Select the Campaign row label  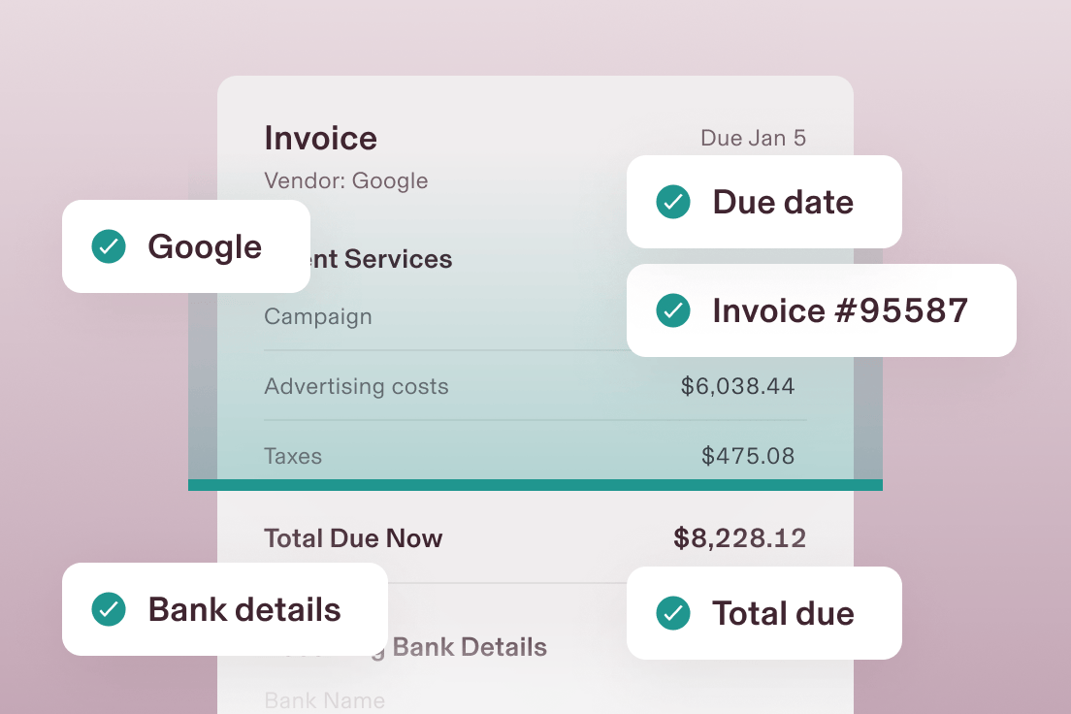pyautogui.click(x=317, y=316)
